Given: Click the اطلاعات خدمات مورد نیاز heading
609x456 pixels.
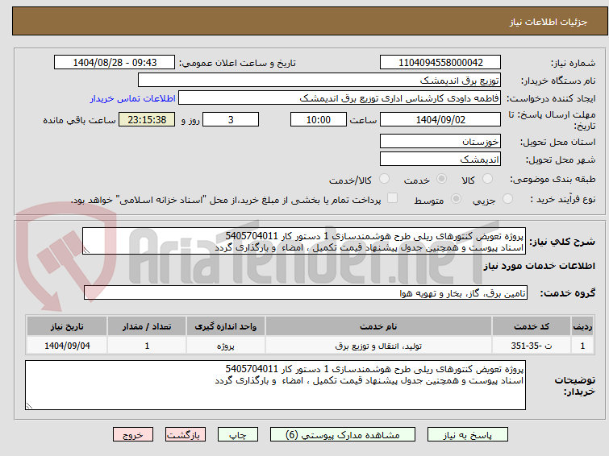Looking at the screenshot, I should tap(539, 266).
